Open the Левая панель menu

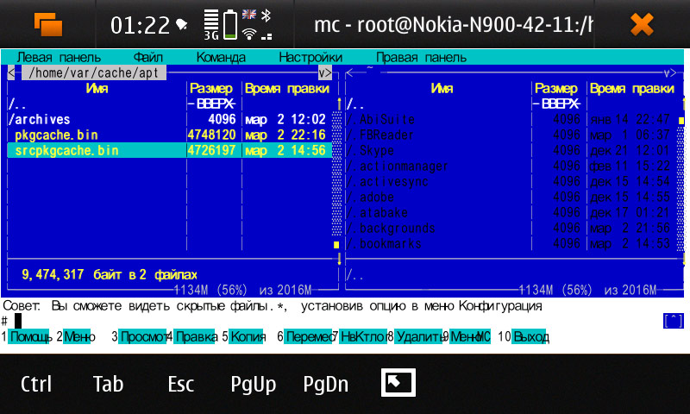53,58
